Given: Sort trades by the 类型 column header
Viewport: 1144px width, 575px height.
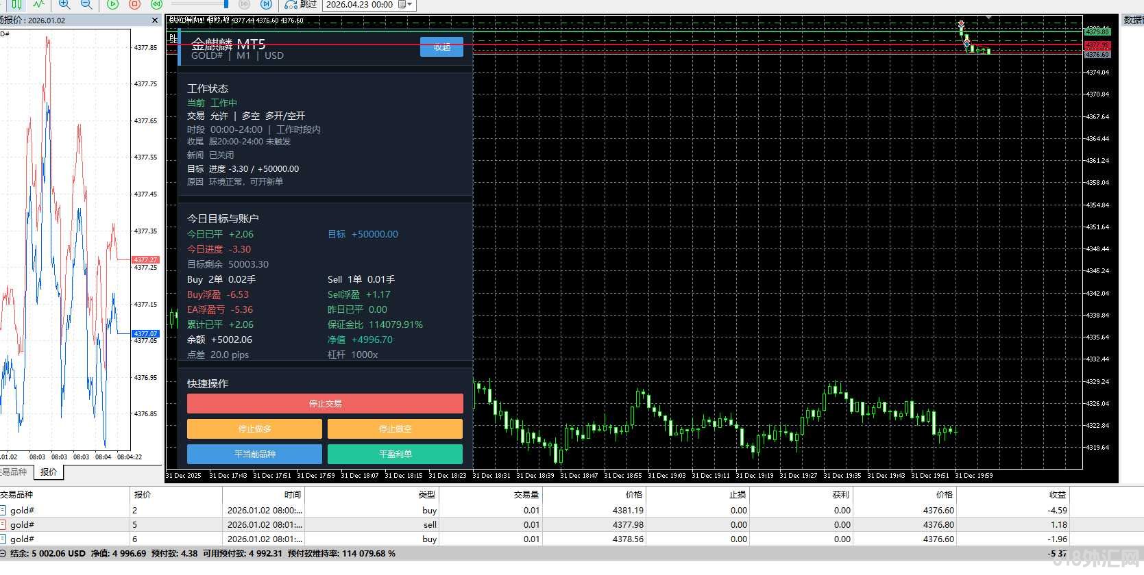Looking at the screenshot, I should tap(372, 494).
